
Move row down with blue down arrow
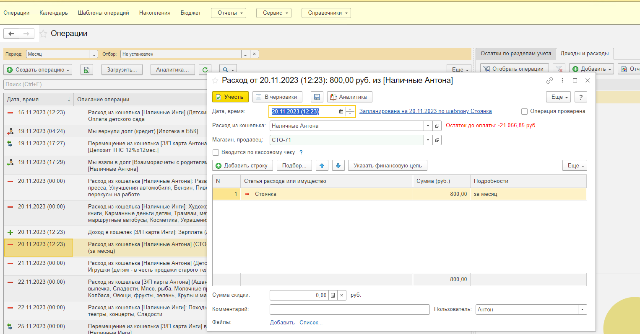tap(338, 166)
